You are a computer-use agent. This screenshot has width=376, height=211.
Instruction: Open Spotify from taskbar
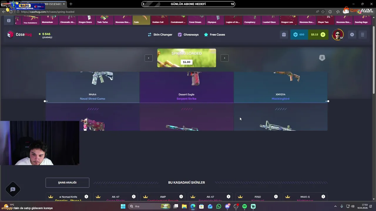pos(244,206)
